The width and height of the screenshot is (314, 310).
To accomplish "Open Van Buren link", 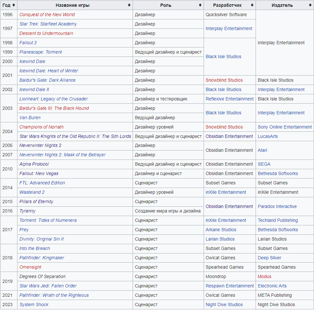I will point(30,118).
